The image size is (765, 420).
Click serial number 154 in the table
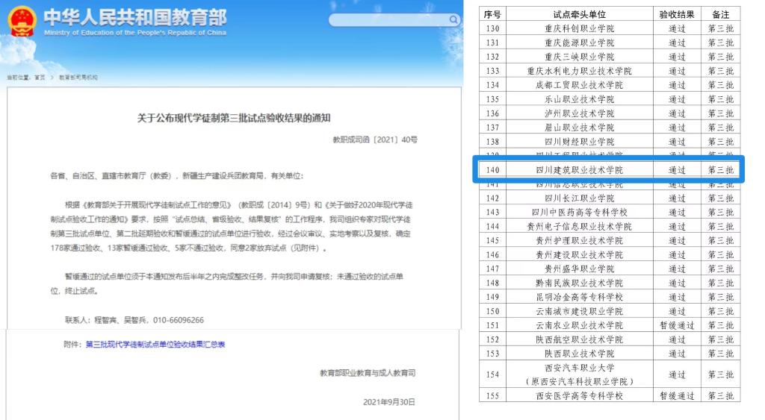click(493, 374)
